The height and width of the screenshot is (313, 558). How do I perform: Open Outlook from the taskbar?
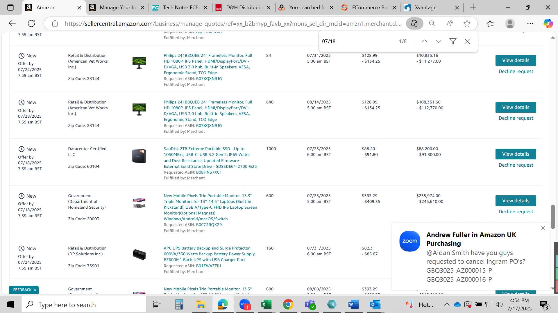[375, 305]
